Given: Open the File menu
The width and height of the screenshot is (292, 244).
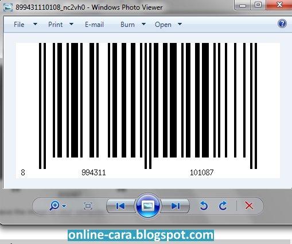Looking at the screenshot, I should 19,25.
